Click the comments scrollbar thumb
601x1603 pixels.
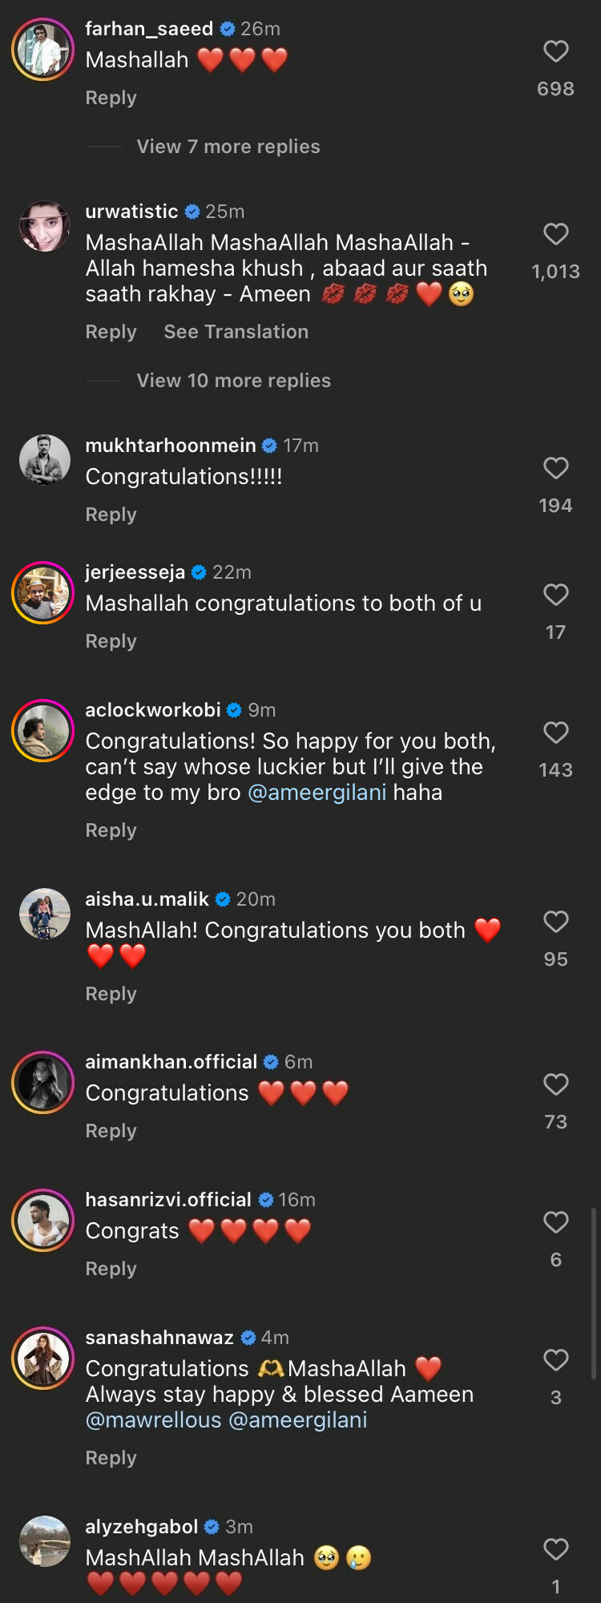tap(594, 1293)
